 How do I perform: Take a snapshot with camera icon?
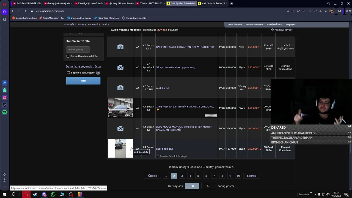point(299,11)
